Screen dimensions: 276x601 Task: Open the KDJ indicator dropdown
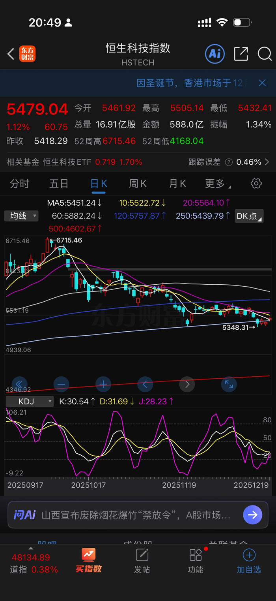pos(30,402)
